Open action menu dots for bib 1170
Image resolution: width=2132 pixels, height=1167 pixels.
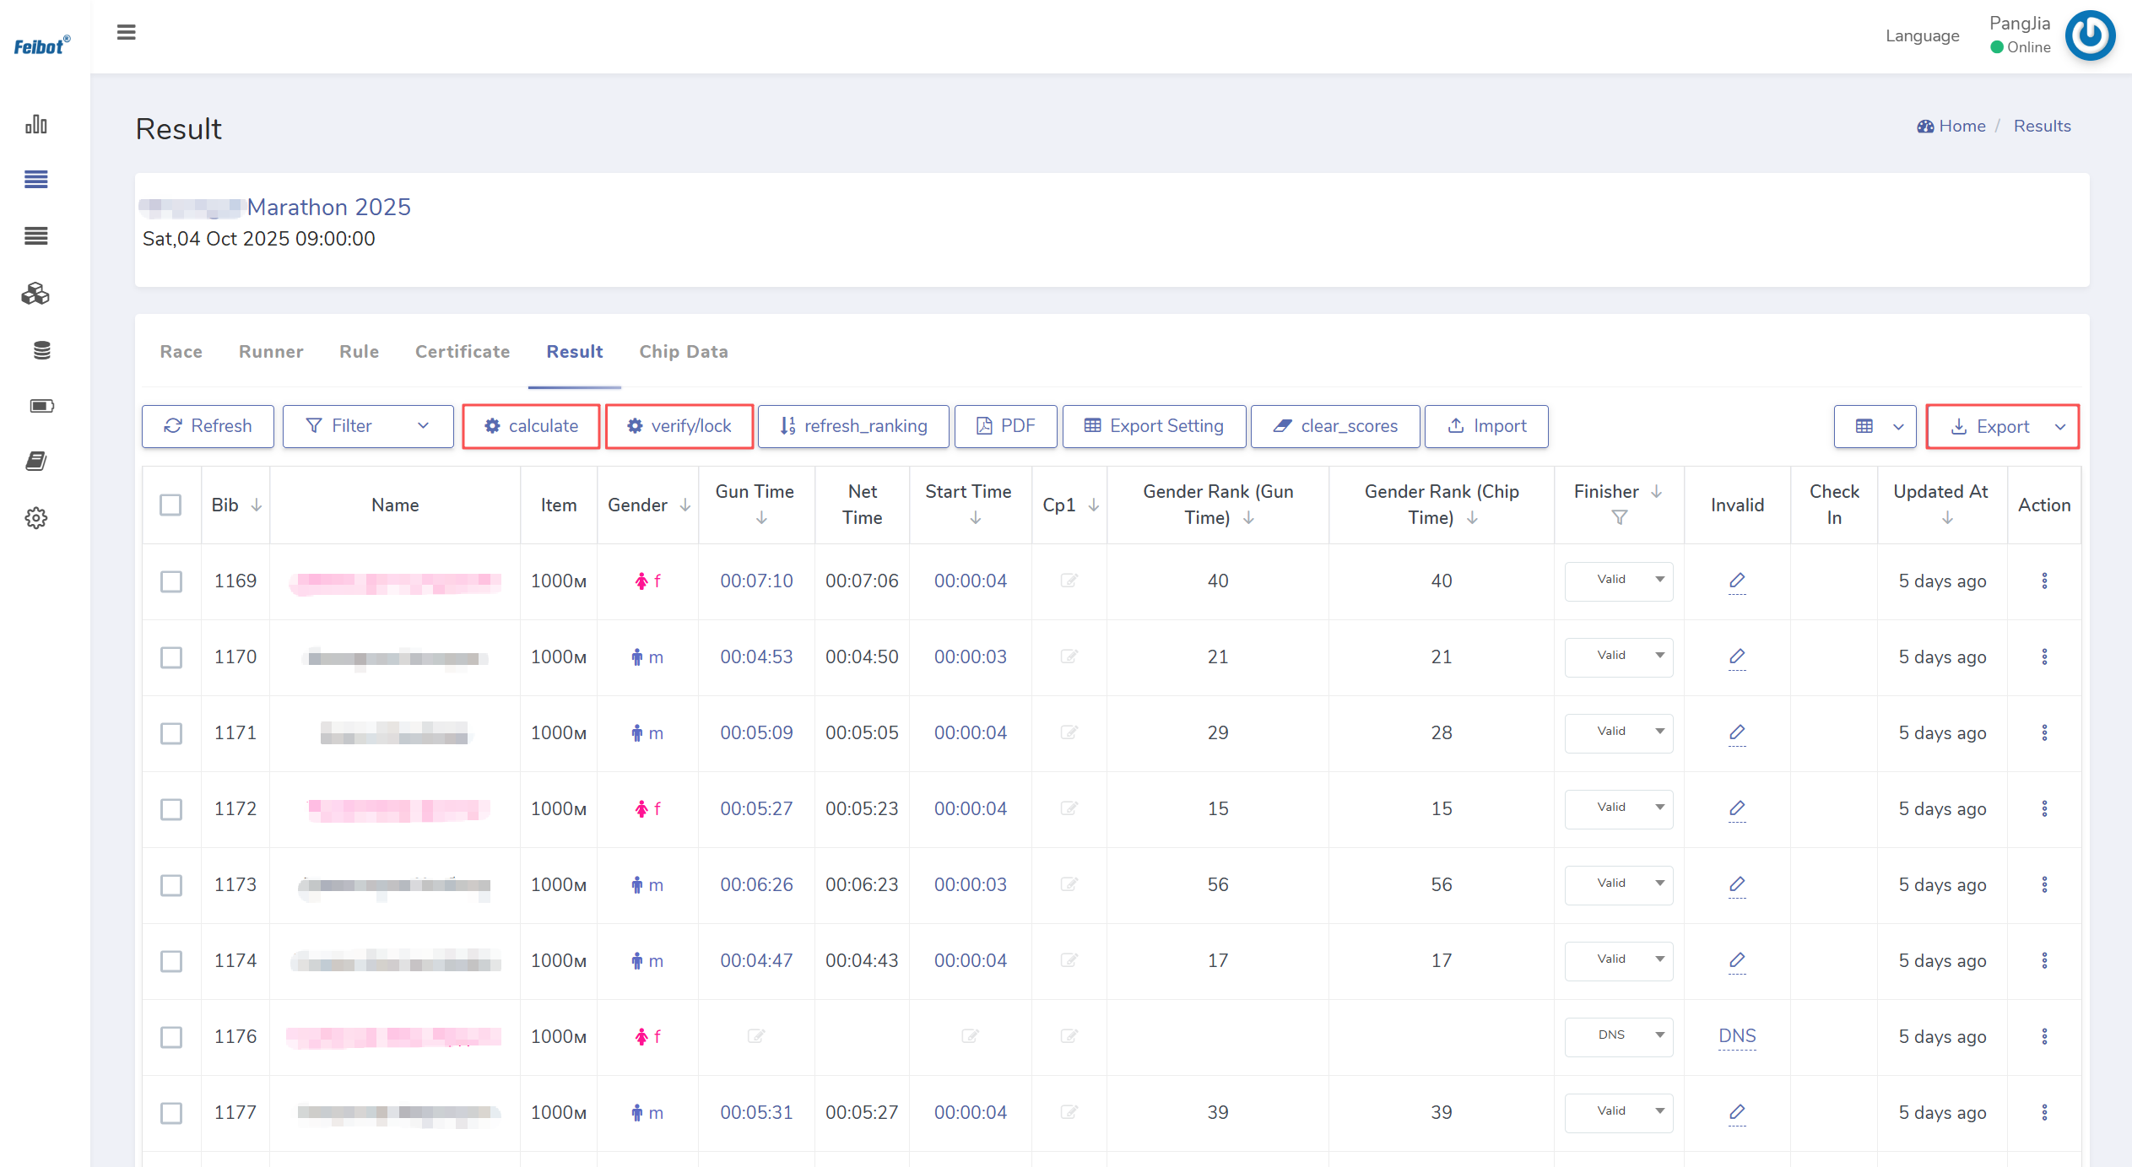click(x=2043, y=656)
